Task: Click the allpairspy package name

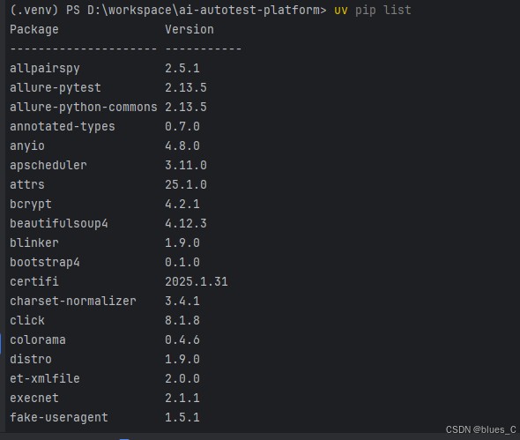Action: [x=45, y=69]
